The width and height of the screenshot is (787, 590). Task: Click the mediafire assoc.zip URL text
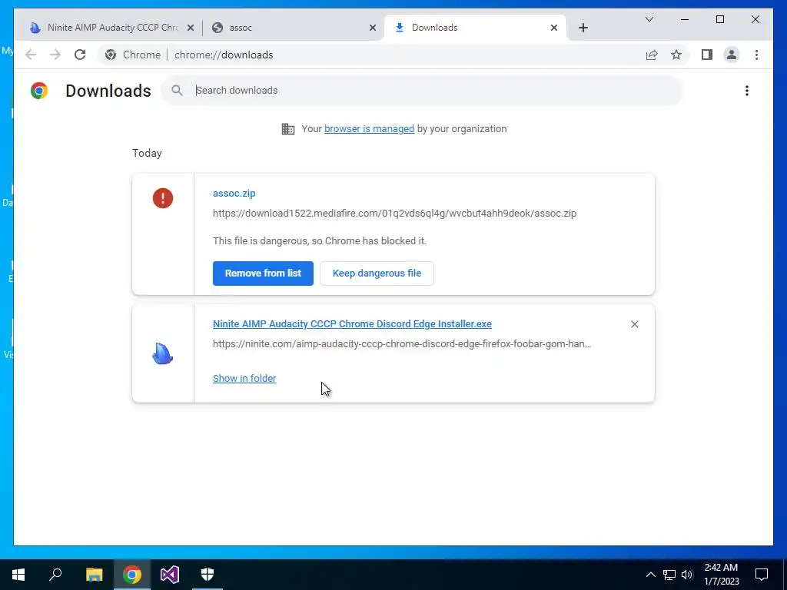coord(394,214)
